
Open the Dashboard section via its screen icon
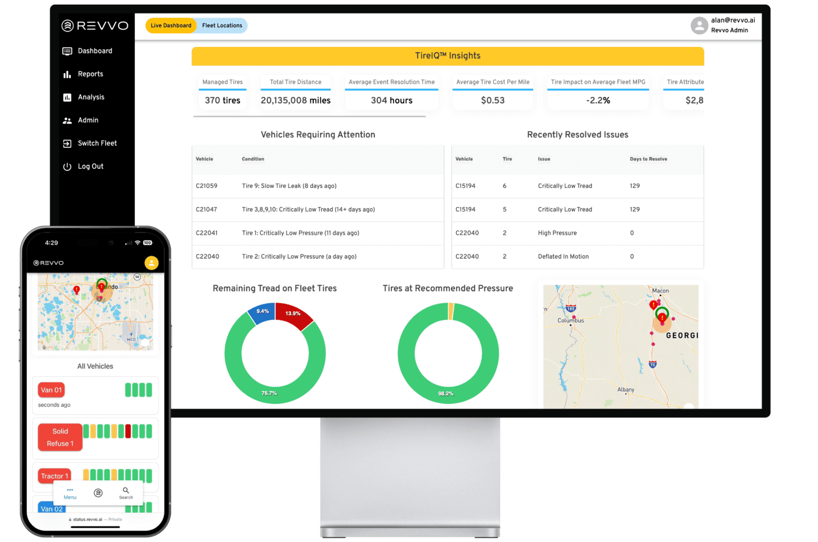pos(67,51)
